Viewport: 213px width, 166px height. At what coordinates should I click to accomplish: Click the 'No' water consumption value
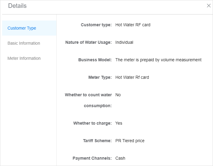click(x=118, y=95)
